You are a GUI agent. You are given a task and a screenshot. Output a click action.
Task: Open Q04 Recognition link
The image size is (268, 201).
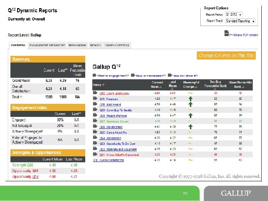110,138
